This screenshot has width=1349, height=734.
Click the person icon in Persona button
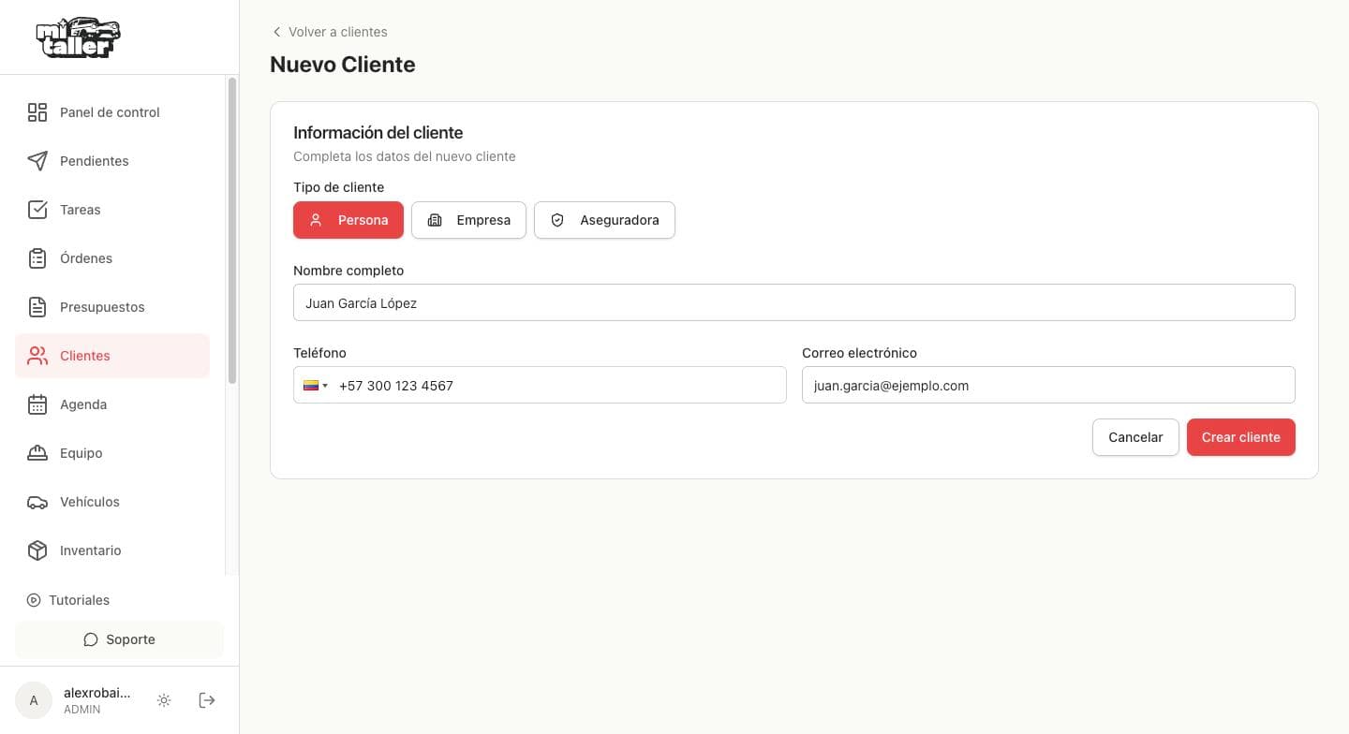[316, 220]
